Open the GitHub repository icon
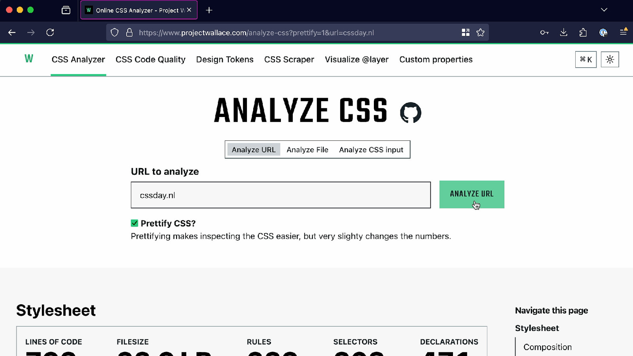Screen dimensions: 633x356 tap(411, 113)
